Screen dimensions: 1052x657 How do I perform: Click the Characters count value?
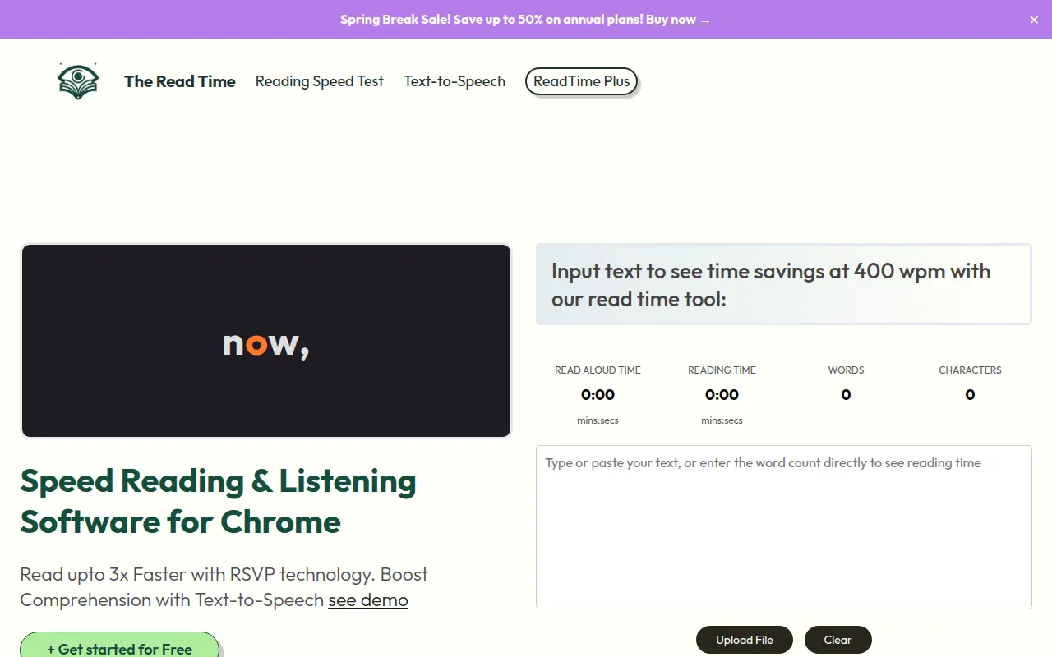tap(970, 395)
